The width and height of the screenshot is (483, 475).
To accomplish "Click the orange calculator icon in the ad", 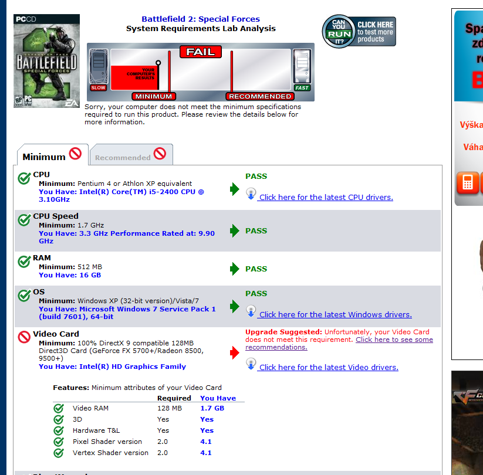I will pyautogui.click(x=468, y=183).
